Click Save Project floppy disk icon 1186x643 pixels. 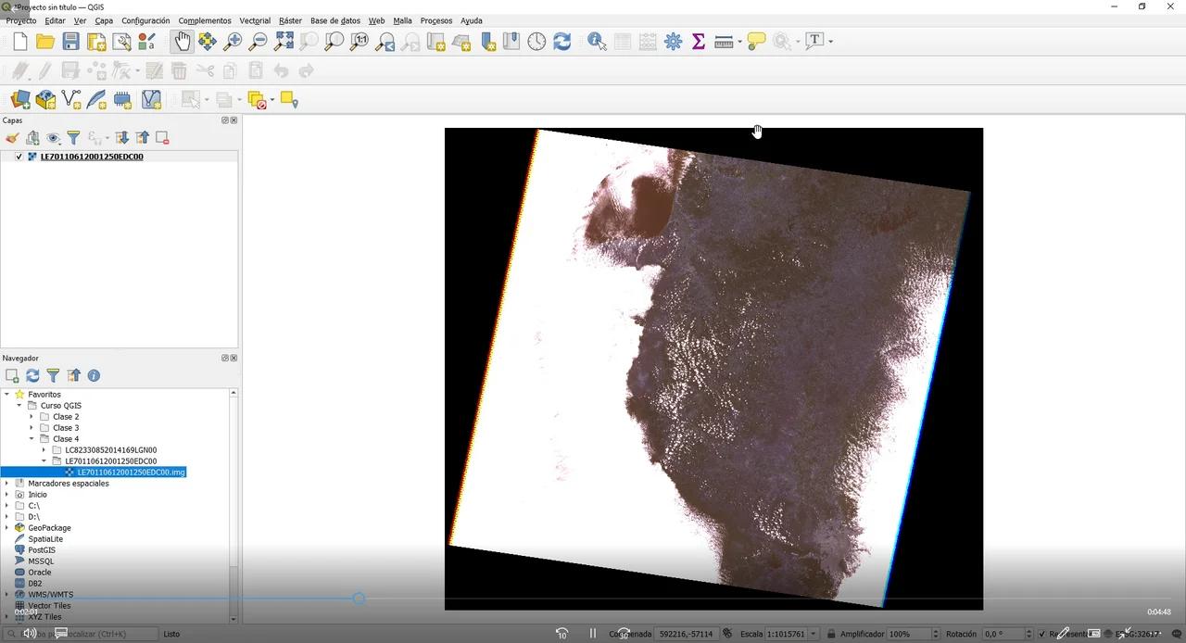tap(70, 42)
